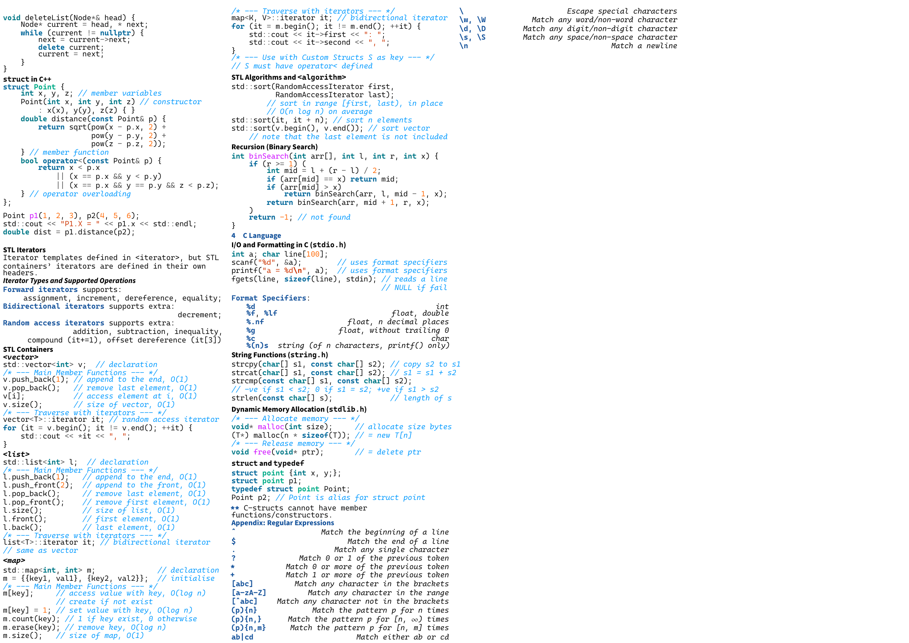Image resolution: width=909 pixels, height=643 pixels.
Task: Click the '[a-zA-Z]' regex pattern entry
Action: [x=249, y=593]
